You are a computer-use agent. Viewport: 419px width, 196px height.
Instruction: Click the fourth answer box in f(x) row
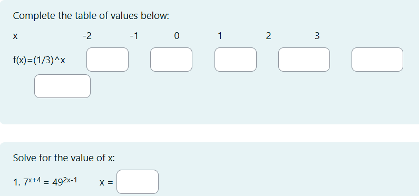[304, 60]
